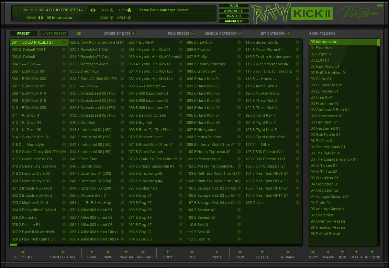This screenshot has width=389, height=268.
Task: Toggle the ECS LED button
Action: coord(129,10)
